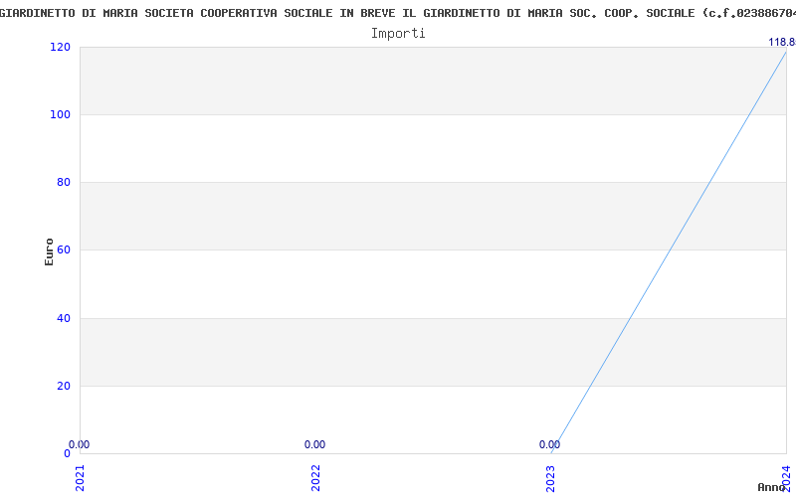This screenshot has height=497, width=796.
Task: Click the GIARDINETTO DI MARIA header text
Action: [398, 13]
